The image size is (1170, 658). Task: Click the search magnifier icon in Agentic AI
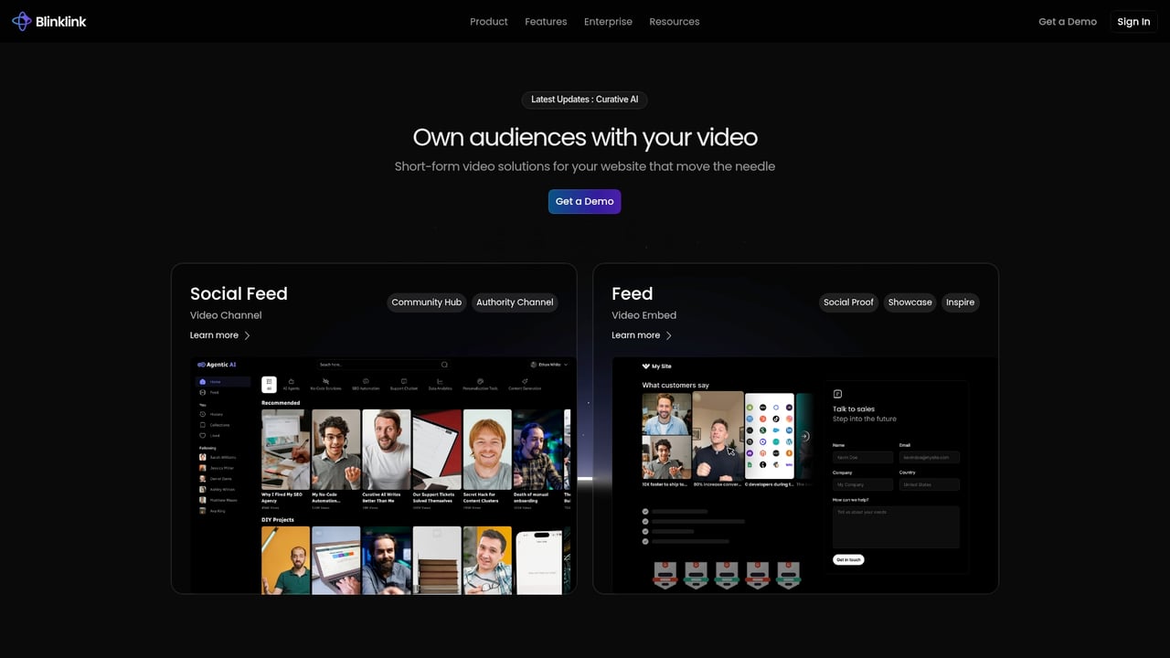[444, 365]
